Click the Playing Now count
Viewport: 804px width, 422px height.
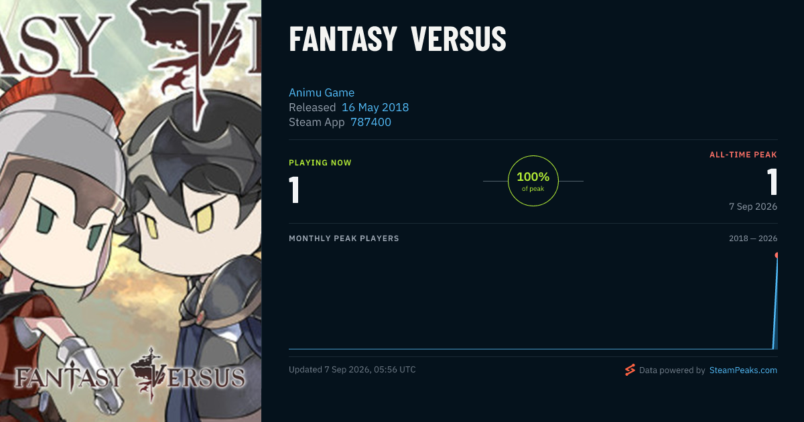click(x=294, y=190)
